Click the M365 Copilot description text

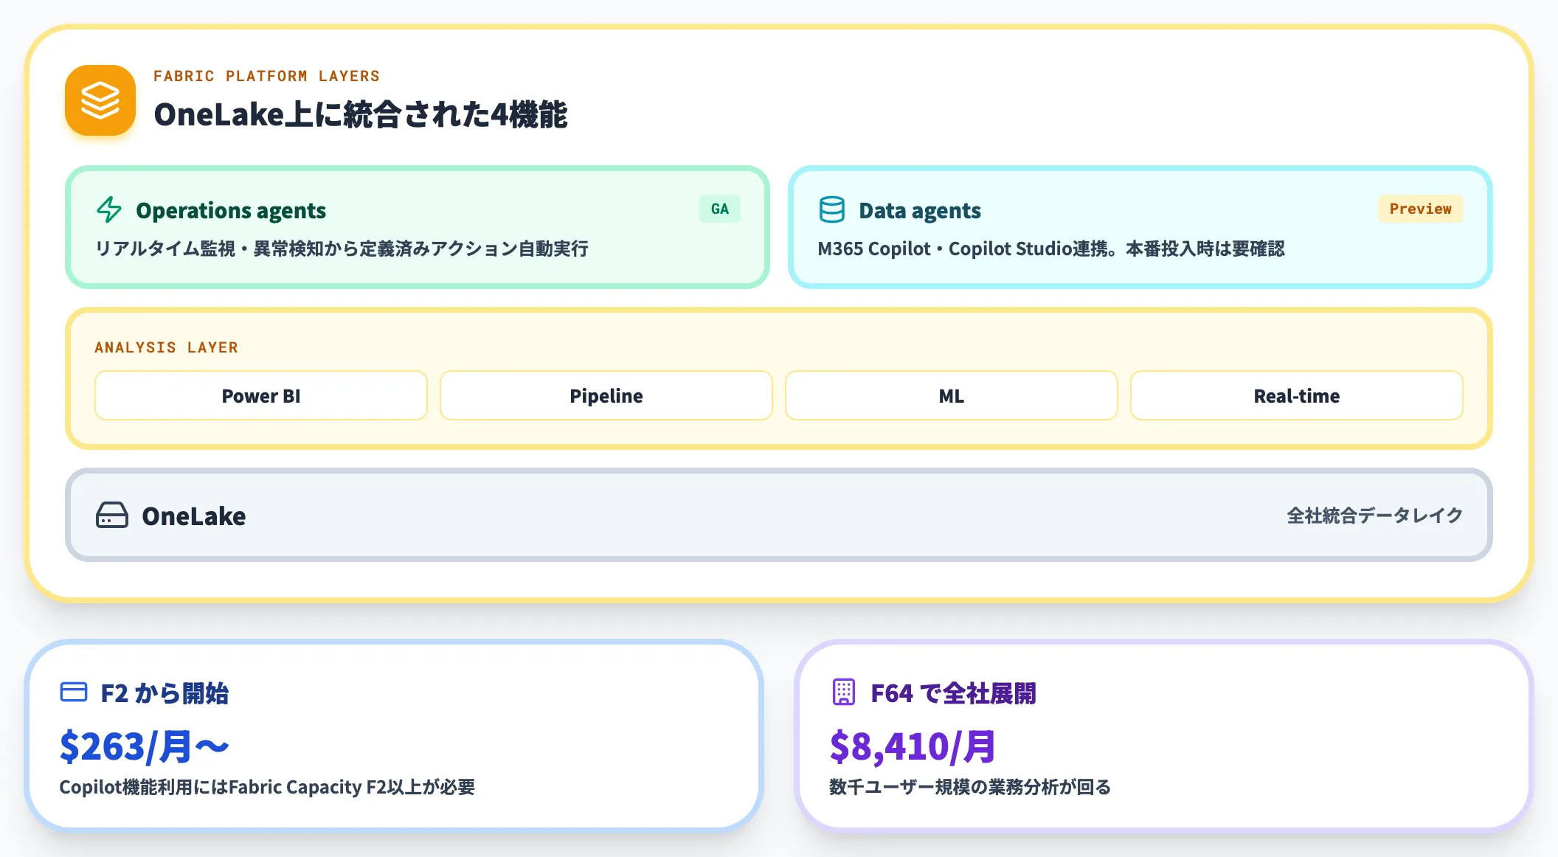tap(1051, 249)
